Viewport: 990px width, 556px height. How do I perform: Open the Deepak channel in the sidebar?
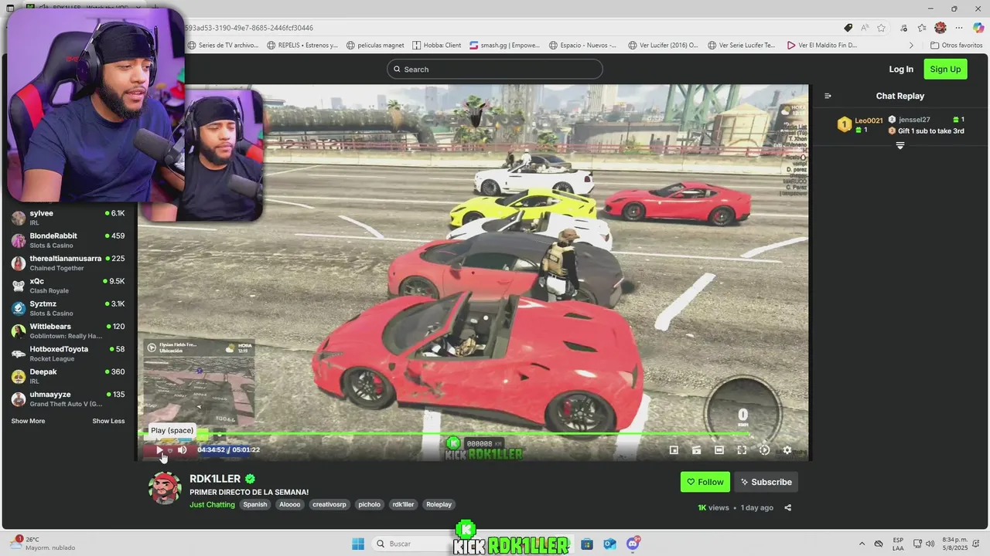[x=68, y=376]
